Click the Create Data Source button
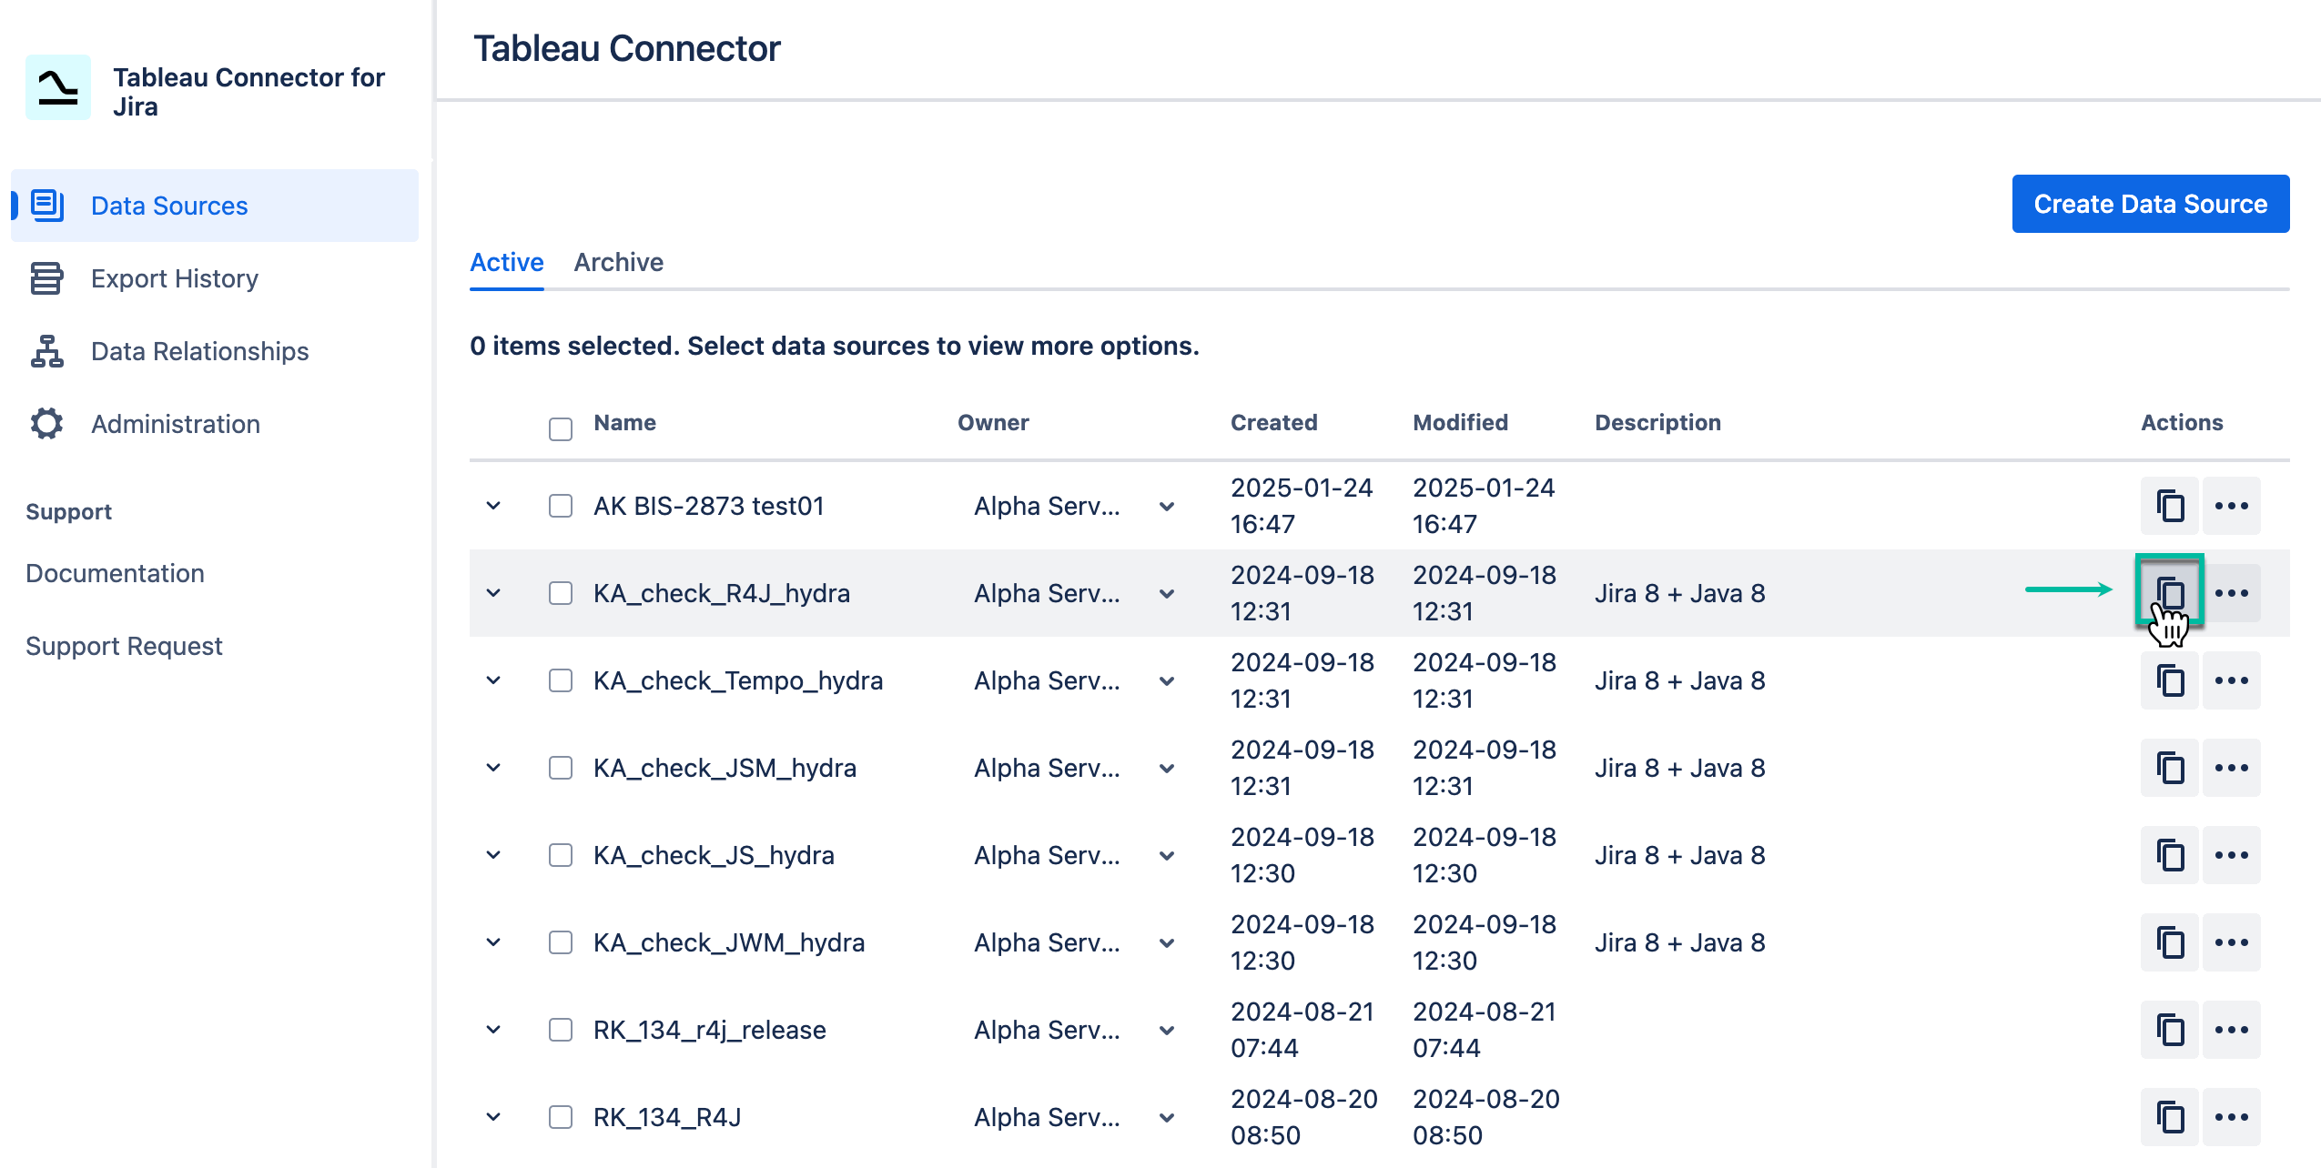The image size is (2321, 1168). (2150, 203)
